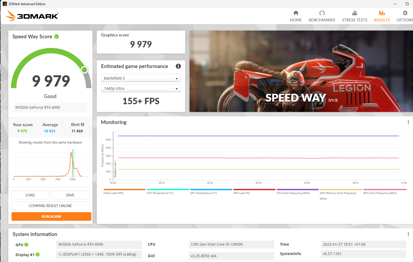Click the score distribution histogram chart
413x262 pixels.
click(50, 165)
